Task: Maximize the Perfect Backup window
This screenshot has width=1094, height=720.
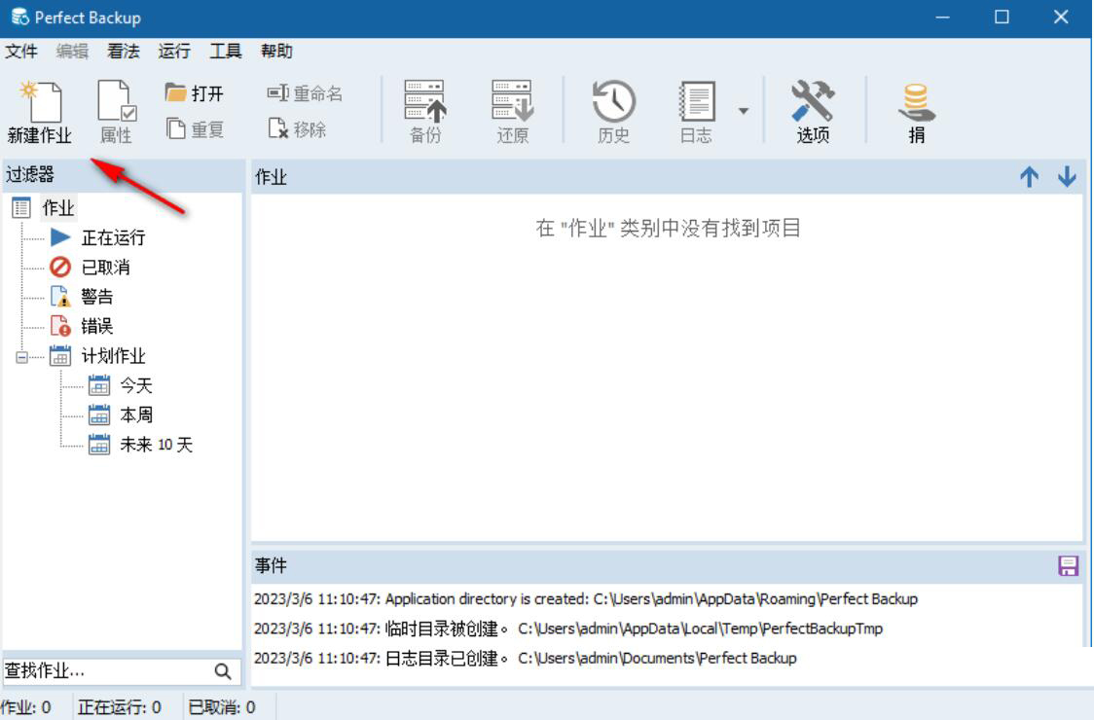Action: [x=1002, y=18]
